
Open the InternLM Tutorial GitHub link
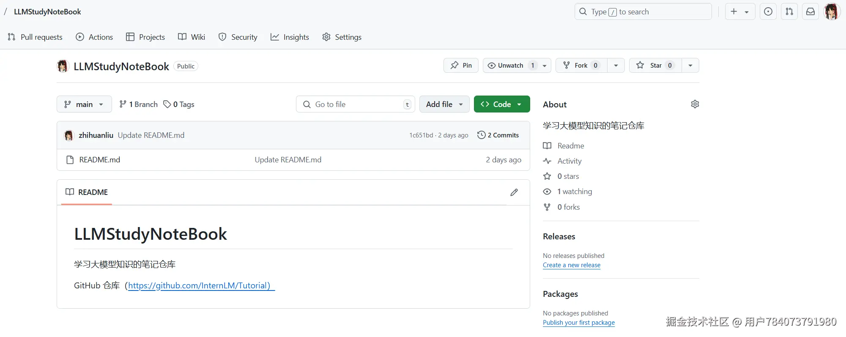(x=199, y=286)
